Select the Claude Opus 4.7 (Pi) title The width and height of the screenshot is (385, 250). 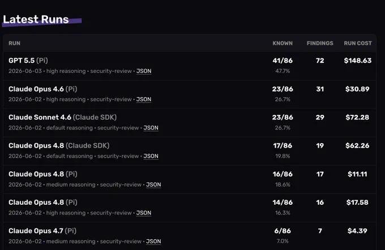[x=42, y=231]
